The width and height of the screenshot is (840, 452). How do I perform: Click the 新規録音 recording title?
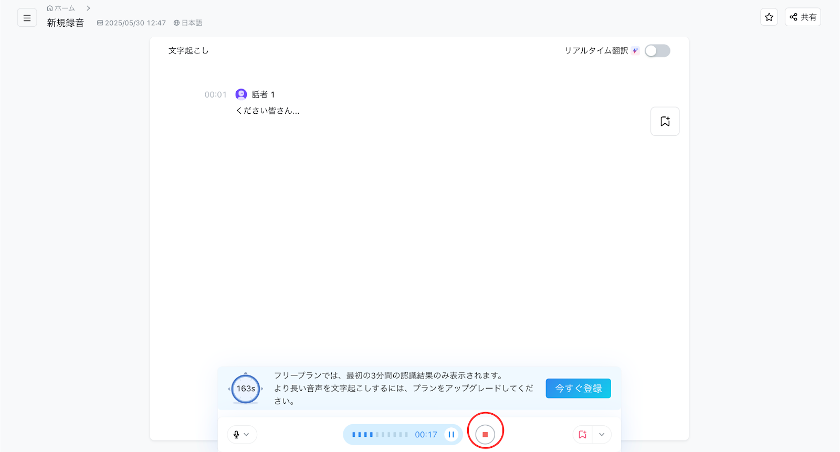[66, 23]
